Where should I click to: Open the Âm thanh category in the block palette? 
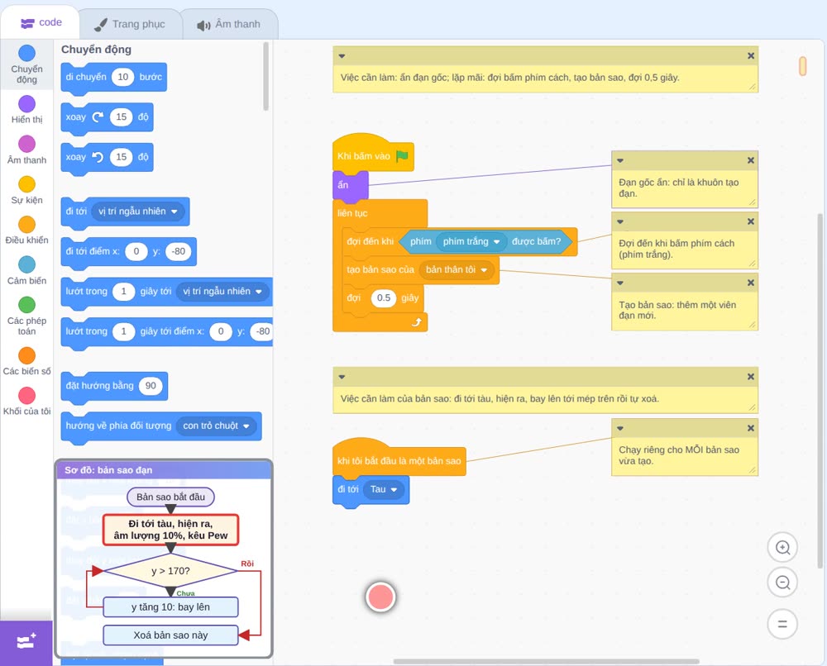pos(26,150)
